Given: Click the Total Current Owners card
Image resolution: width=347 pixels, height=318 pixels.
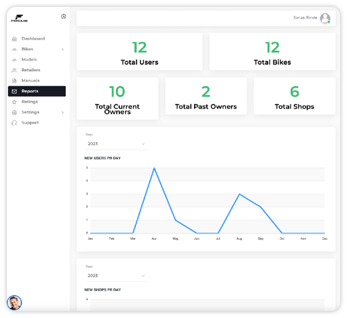Looking at the screenshot, I should (x=118, y=99).
